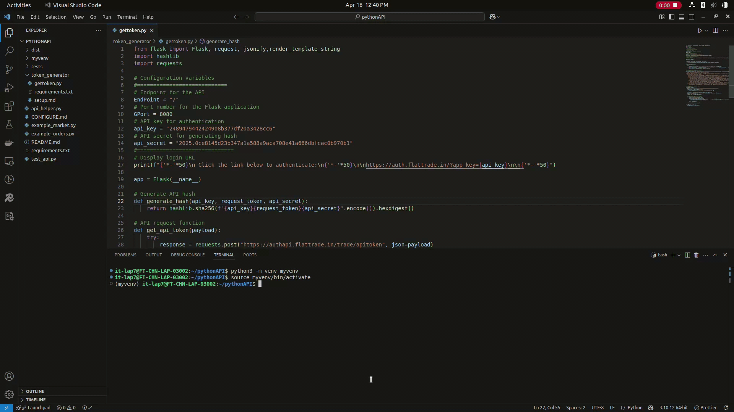The image size is (734, 412).
Task: Open the run button dropdown arrow
Action: point(706,31)
